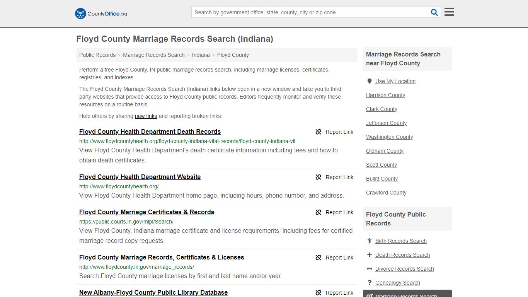Click the location pin icon
The height and width of the screenshot is (297, 528).
370,81
